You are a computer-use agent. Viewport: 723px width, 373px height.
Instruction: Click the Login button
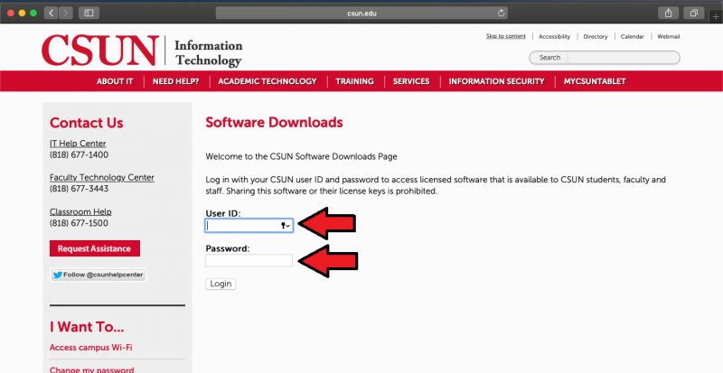click(221, 284)
